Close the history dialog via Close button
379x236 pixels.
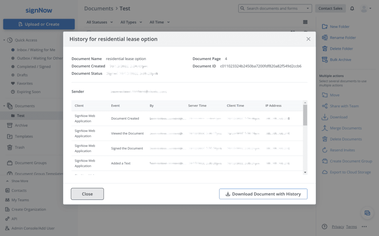87,194
